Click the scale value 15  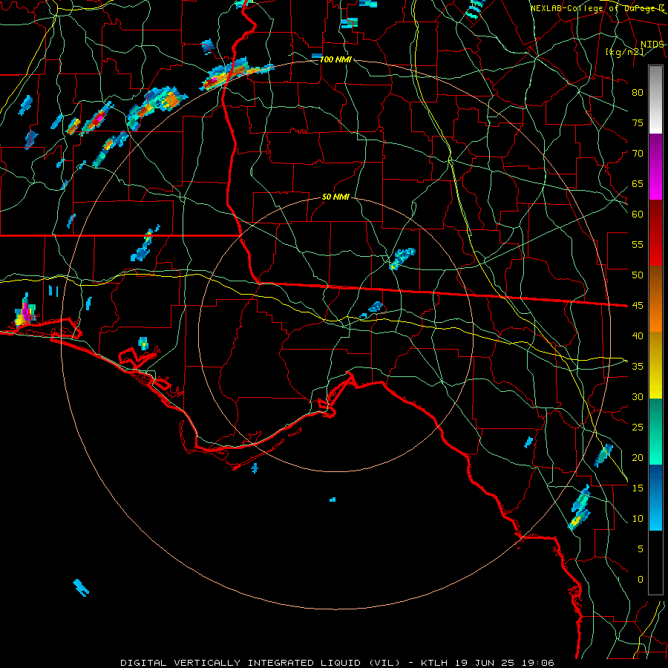tap(638, 488)
